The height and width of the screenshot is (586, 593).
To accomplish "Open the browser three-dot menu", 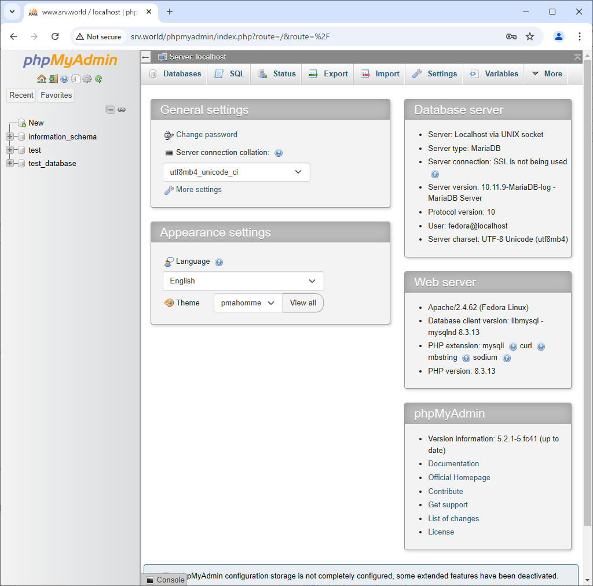I will (579, 36).
